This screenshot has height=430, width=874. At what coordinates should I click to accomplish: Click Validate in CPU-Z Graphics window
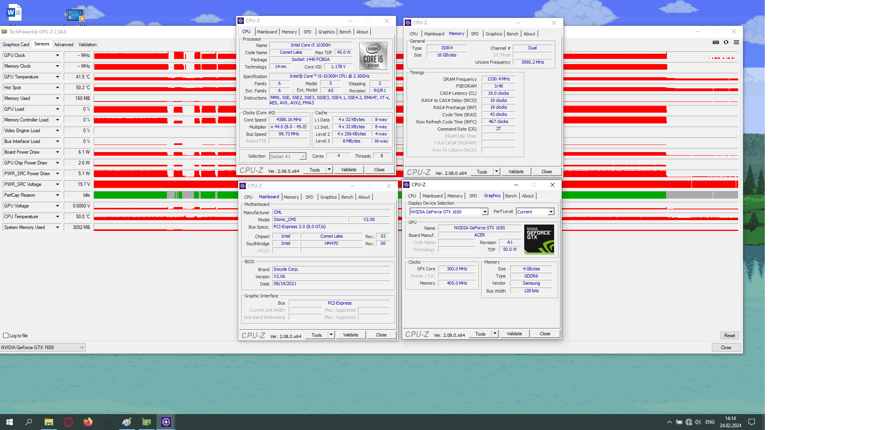pos(514,334)
